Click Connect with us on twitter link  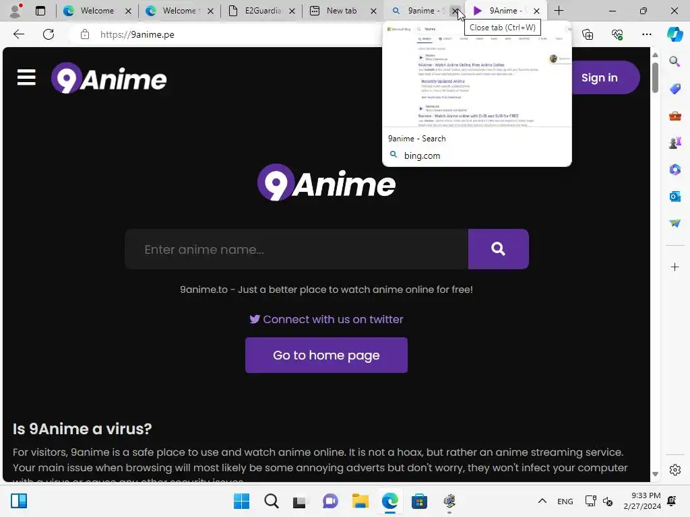tap(326, 319)
